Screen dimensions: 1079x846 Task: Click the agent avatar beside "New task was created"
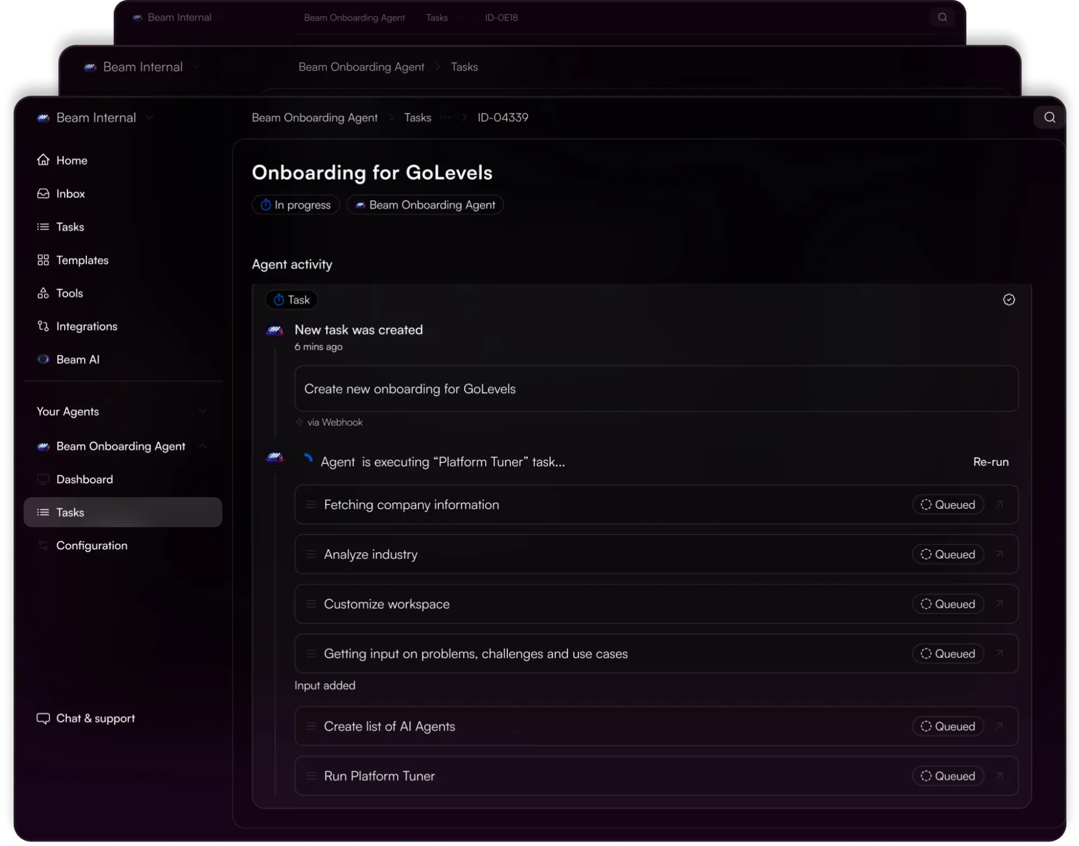[x=274, y=331]
